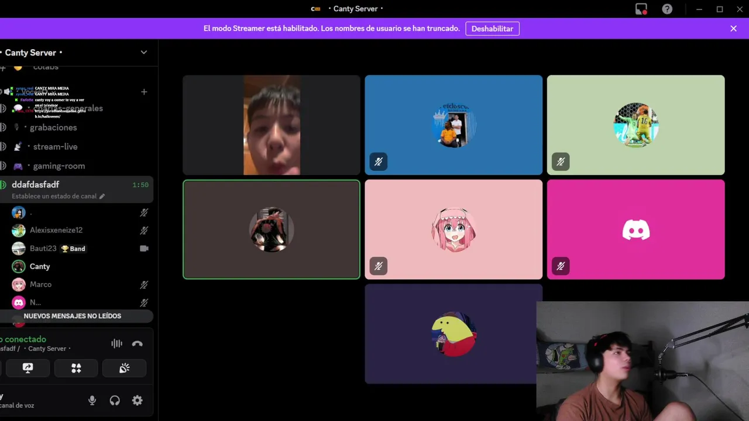Click the muted mic icon beside Marco
The height and width of the screenshot is (421, 749).
click(x=144, y=285)
